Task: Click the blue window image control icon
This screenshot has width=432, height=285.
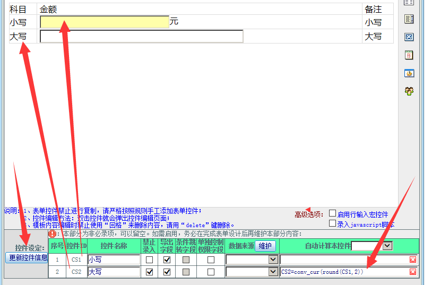Action: click(x=409, y=73)
